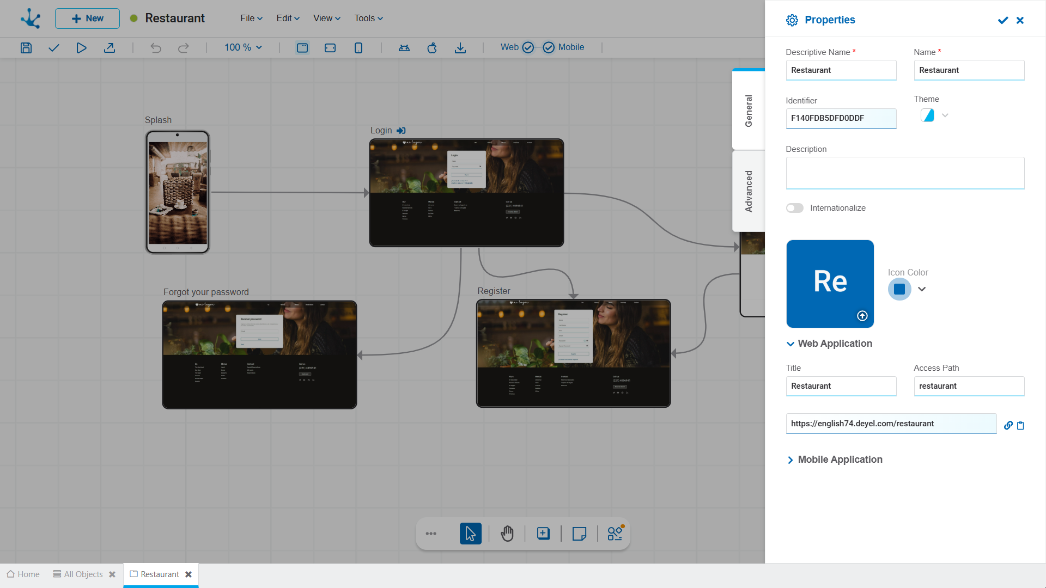Run the application with the play icon
This screenshot has width=1046, height=588.
(81, 48)
